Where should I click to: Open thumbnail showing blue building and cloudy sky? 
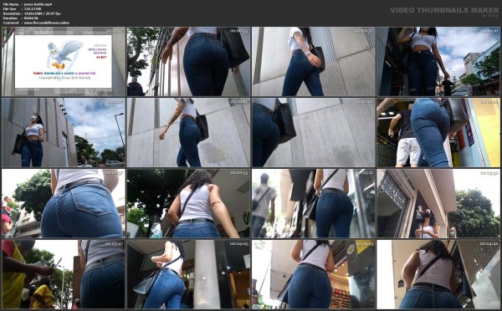438,61
